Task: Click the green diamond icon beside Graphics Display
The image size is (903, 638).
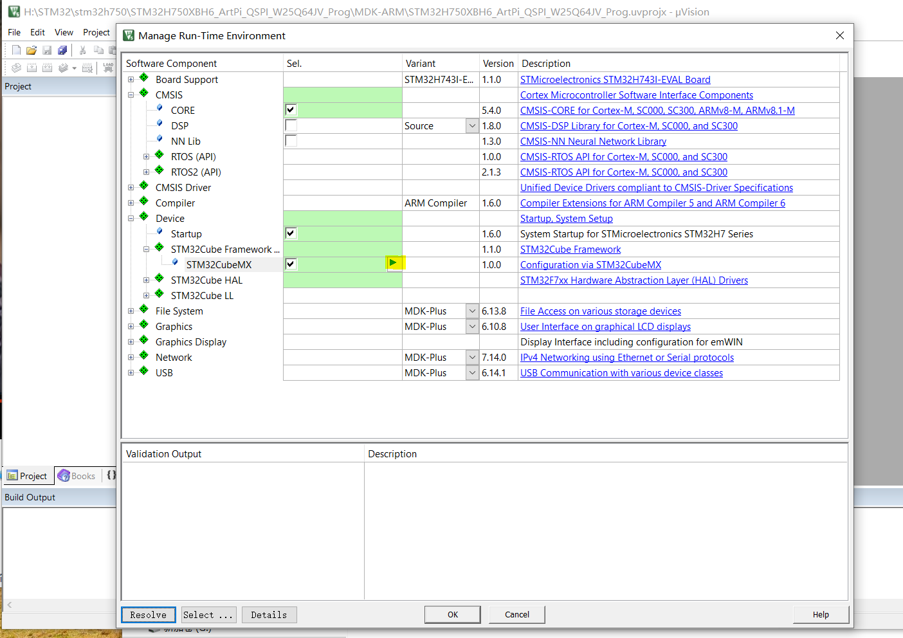Action: coord(144,340)
